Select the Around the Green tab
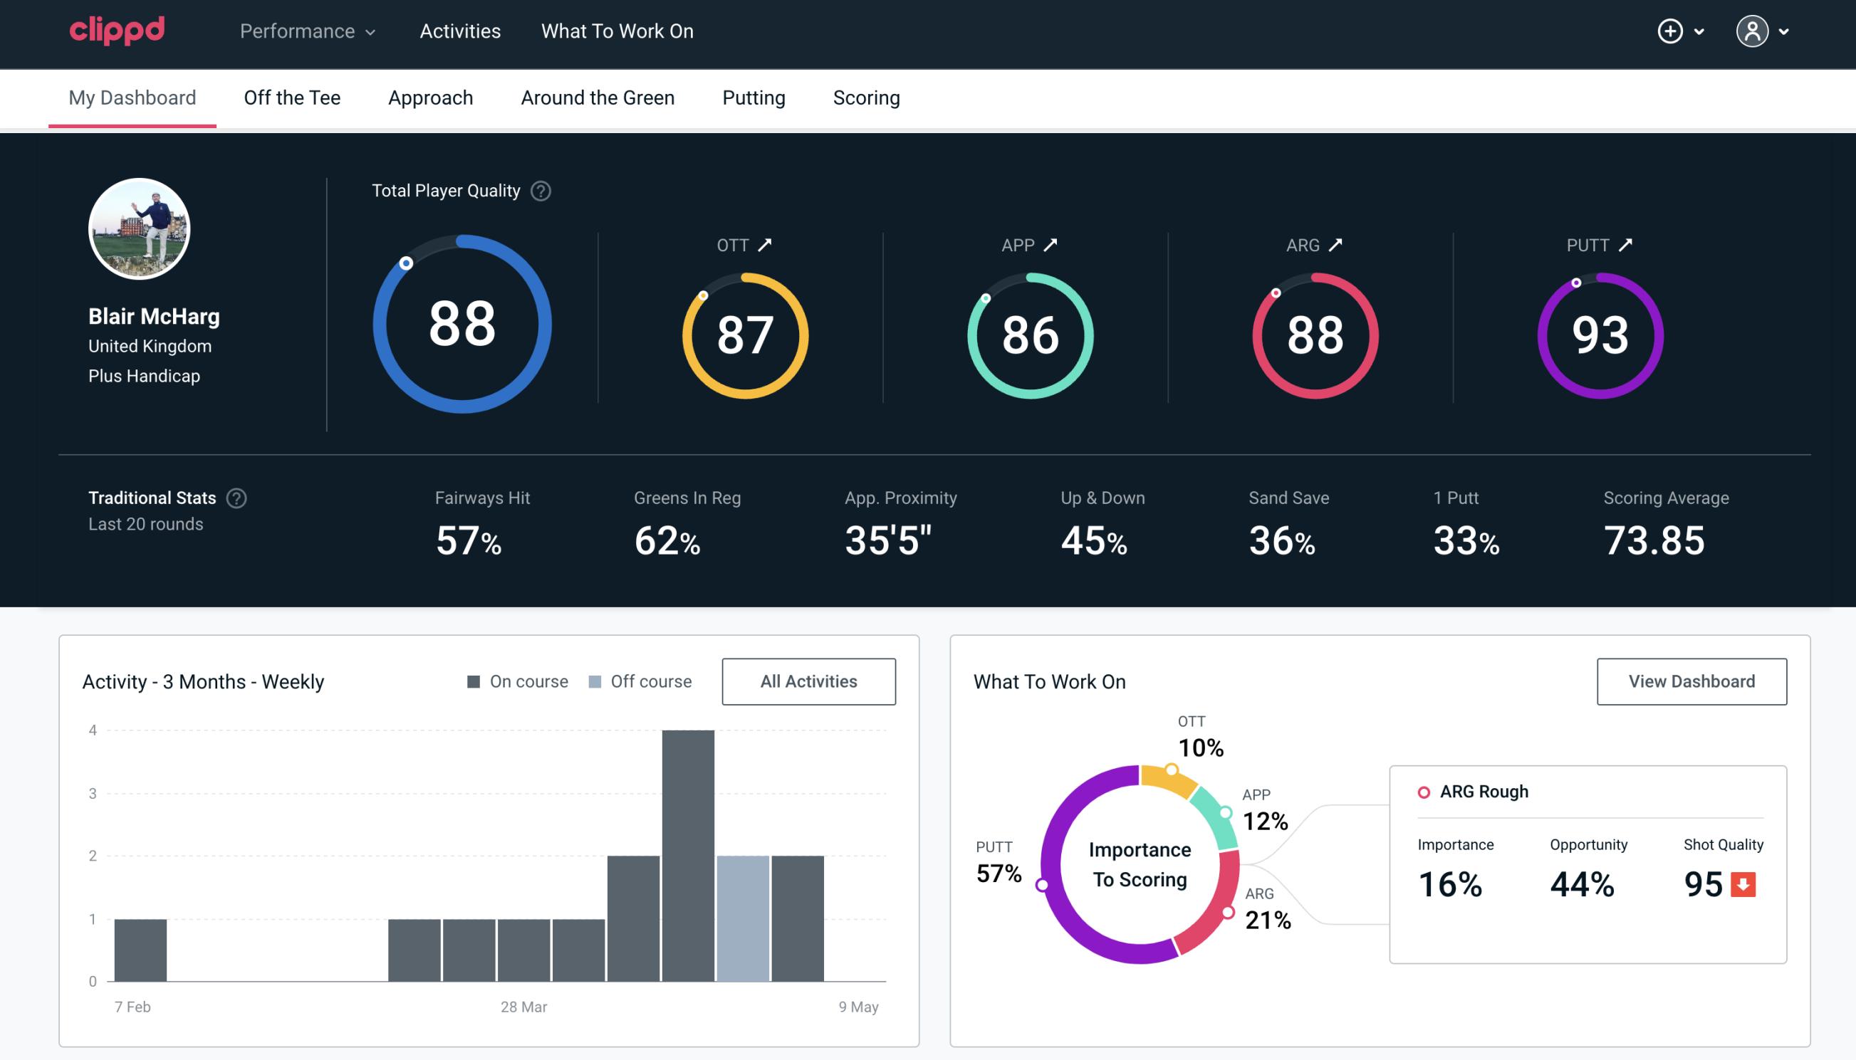Screen dimensions: 1856x1060 click(x=598, y=97)
